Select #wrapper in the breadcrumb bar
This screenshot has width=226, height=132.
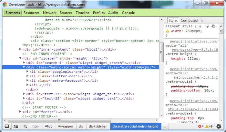click(x=66, y=127)
